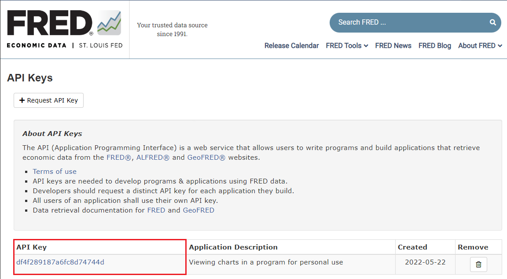Viewport: 507px width, 279px height.
Task: Click Request API Key button
Action: pos(48,100)
